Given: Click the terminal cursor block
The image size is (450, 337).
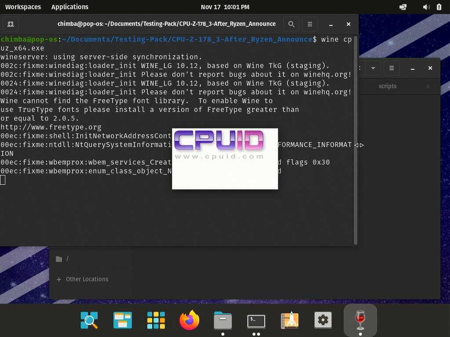Looking at the screenshot, I should click(x=3, y=180).
